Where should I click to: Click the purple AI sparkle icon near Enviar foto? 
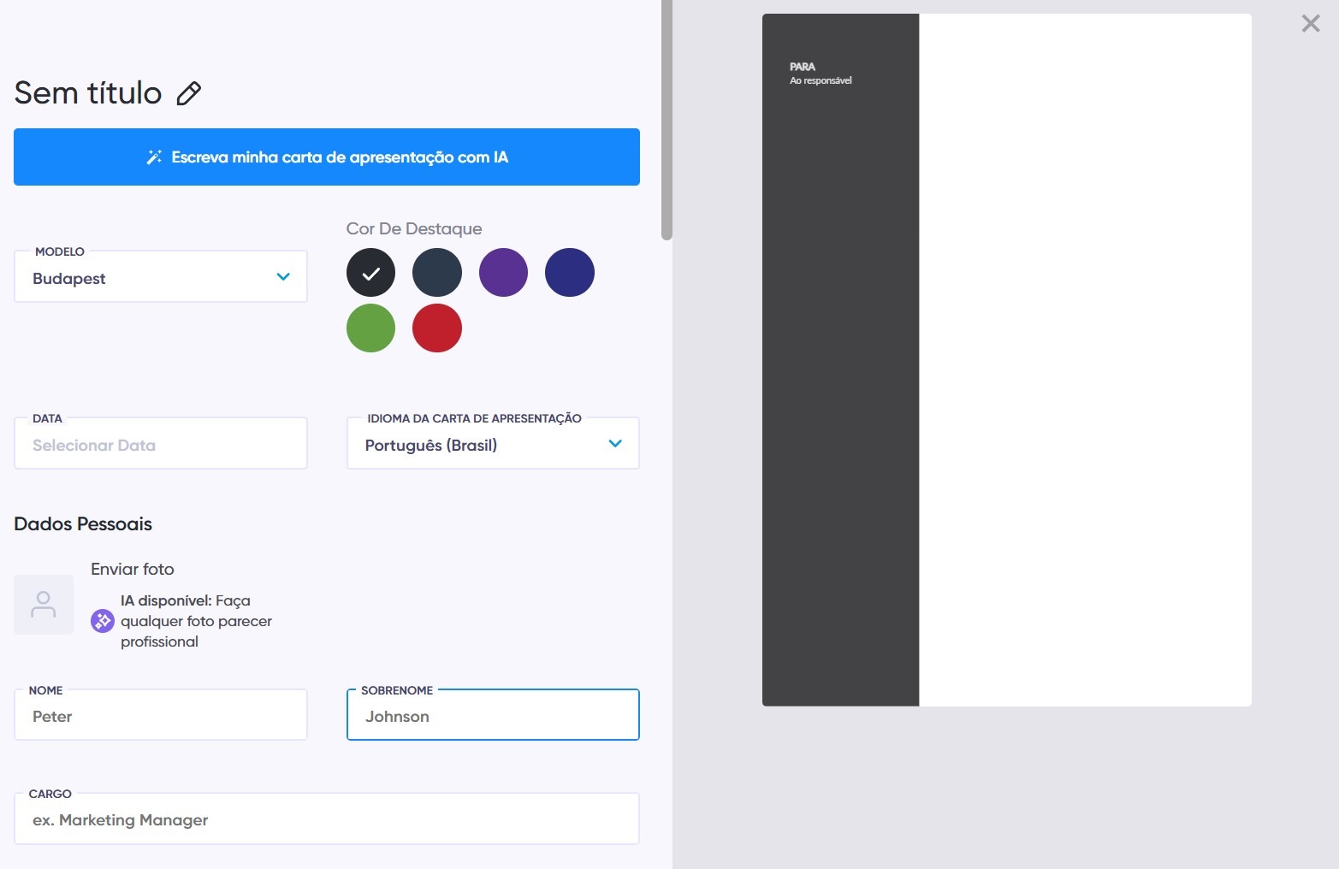click(x=102, y=621)
